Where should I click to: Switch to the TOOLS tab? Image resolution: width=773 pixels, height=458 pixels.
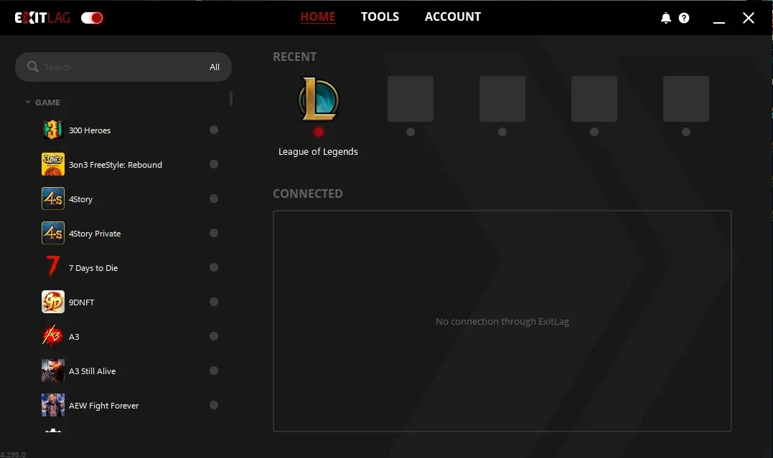380,16
